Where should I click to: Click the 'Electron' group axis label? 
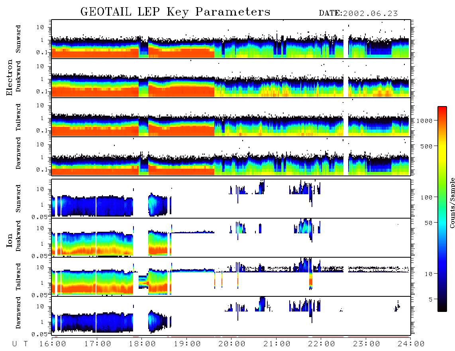click(9, 78)
